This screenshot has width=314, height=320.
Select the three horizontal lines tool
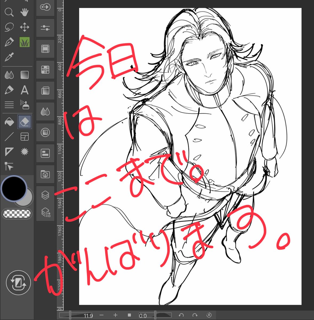click(9, 105)
